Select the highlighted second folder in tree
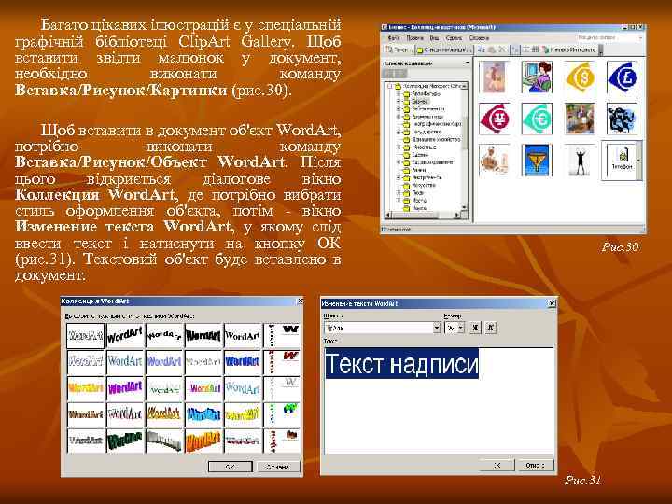 point(419,102)
